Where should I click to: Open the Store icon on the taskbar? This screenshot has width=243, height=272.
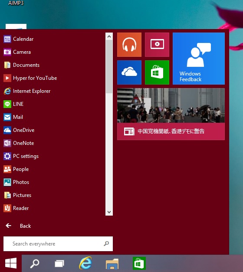[x=139, y=263]
